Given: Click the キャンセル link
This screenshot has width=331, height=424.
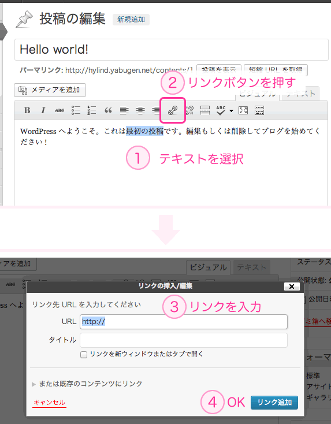Looking at the screenshot, I should [49, 403].
